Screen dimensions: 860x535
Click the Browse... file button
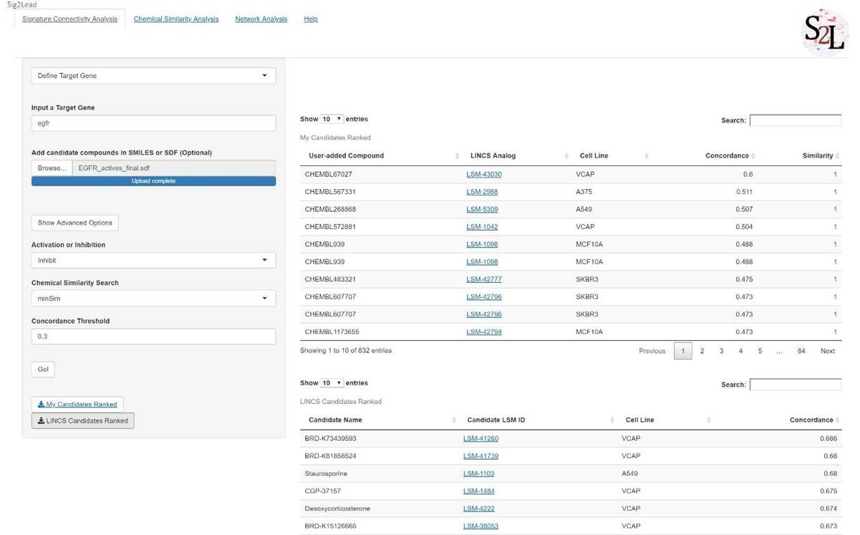pyautogui.click(x=52, y=168)
